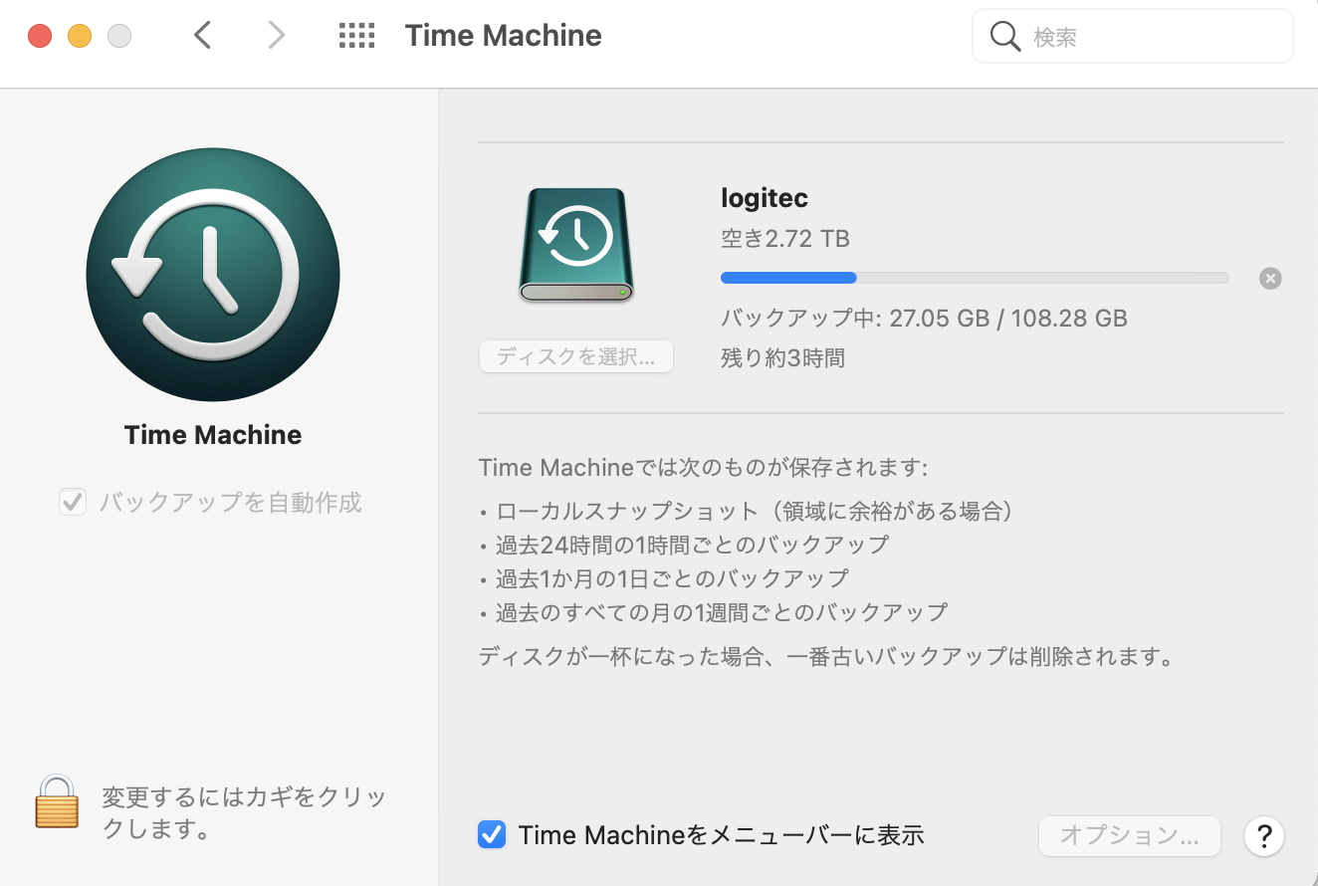Click the logitec backup disk icon
Image resolution: width=1318 pixels, height=886 pixels.
coord(576,245)
